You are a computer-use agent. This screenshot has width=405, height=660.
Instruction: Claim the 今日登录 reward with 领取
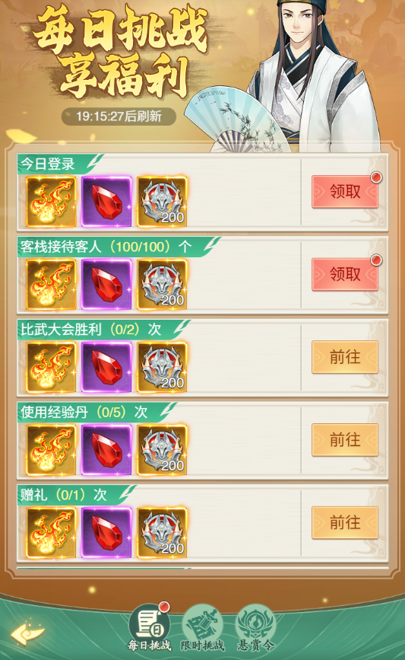pos(344,192)
